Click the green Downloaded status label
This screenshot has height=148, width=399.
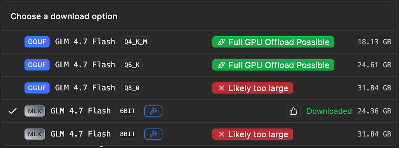coord(329,111)
